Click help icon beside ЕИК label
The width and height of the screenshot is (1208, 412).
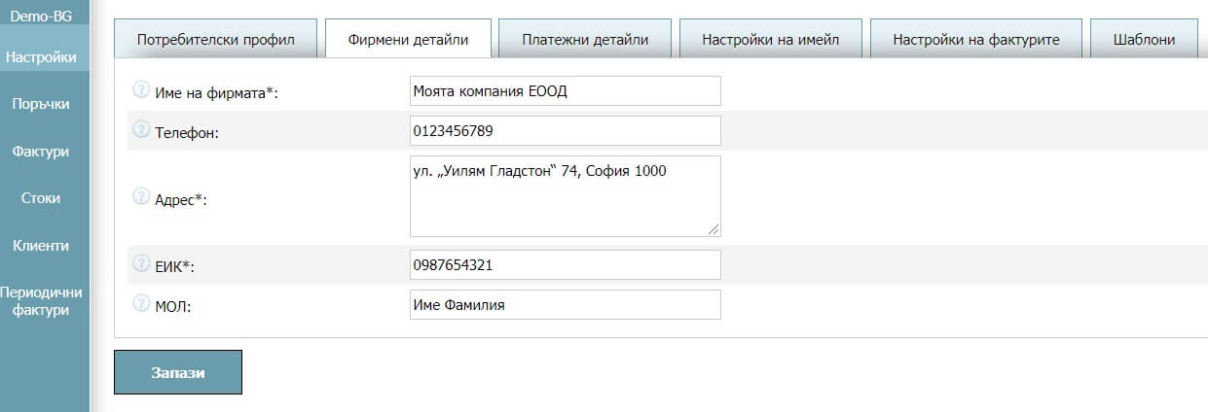(140, 263)
